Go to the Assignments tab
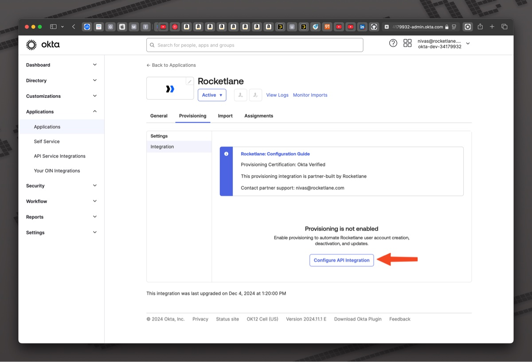This screenshot has height=362, width=532. (x=258, y=116)
